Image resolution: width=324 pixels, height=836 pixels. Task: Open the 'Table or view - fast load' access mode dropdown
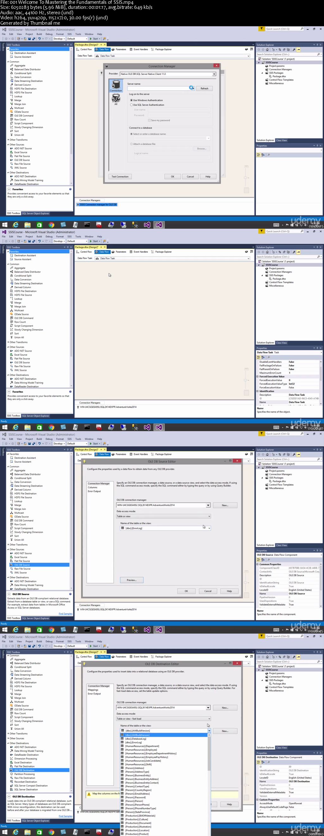tap(209, 719)
